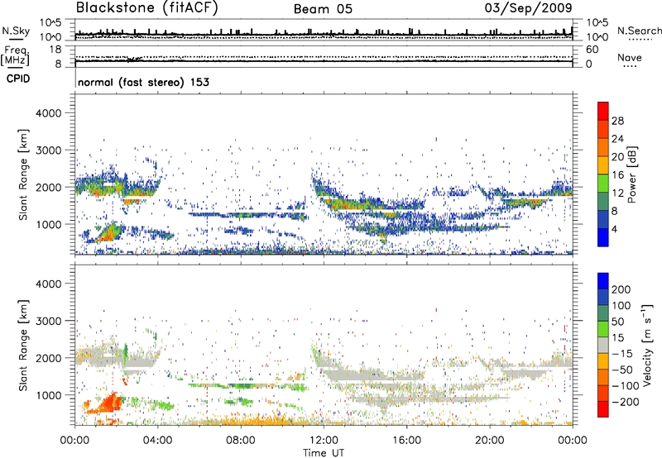Image resolution: width=662 pixels, height=458 pixels.
Task: Click the date 03/Sep/2009
Action: tap(528, 7)
